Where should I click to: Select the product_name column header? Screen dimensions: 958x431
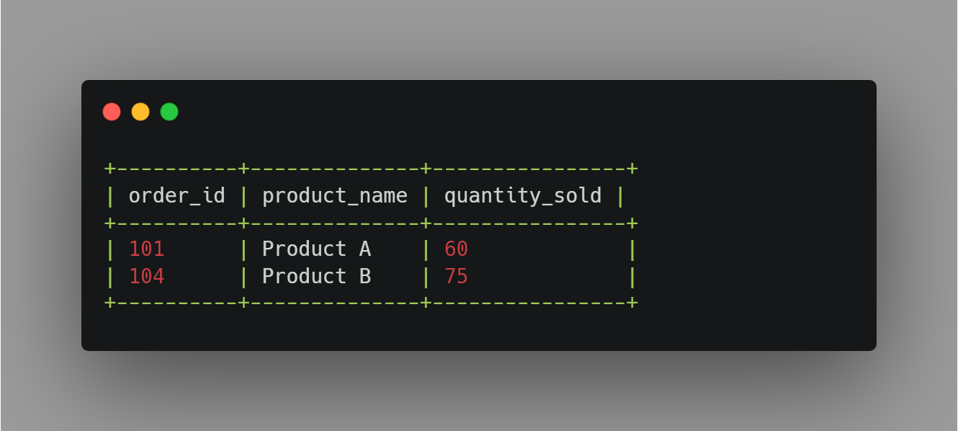pos(335,195)
